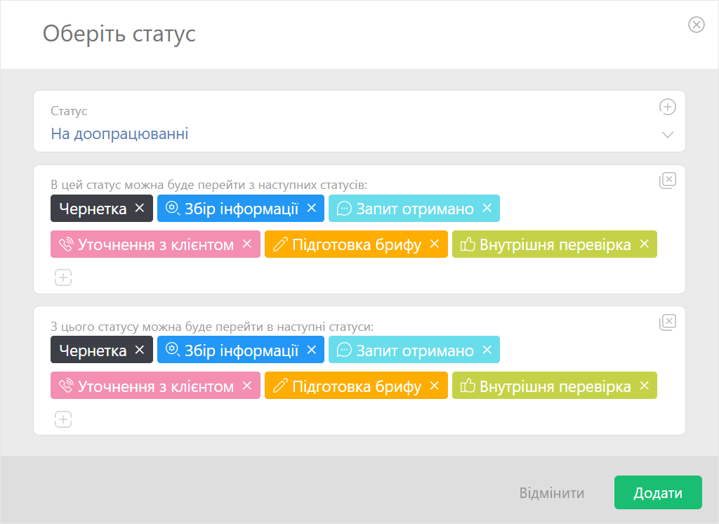This screenshot has height=524, width=719.
Task: Click the plus icon beside the Статус field
Action: (x=667, y=107)
